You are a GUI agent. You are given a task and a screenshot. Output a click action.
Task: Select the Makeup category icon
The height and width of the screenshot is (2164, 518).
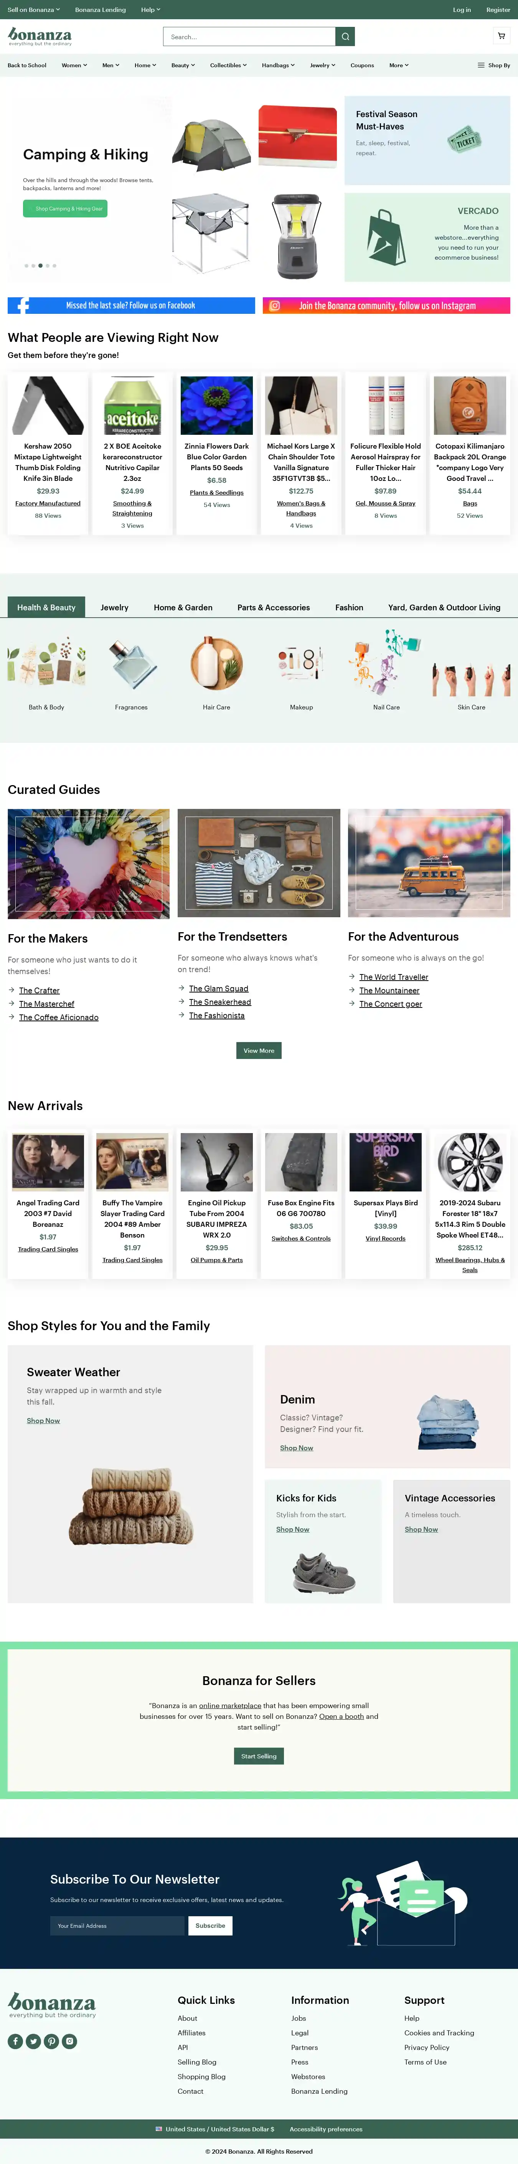point(300,664)
